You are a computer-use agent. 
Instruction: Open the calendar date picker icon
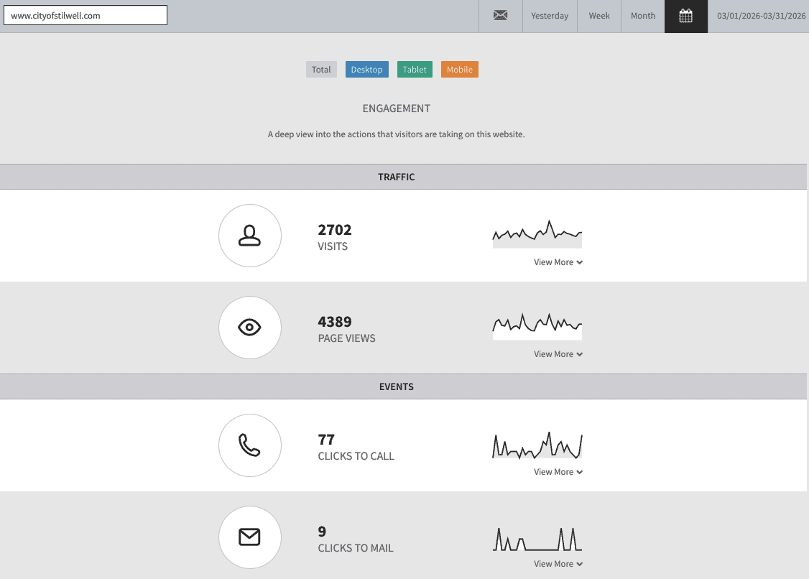(685, 16)
